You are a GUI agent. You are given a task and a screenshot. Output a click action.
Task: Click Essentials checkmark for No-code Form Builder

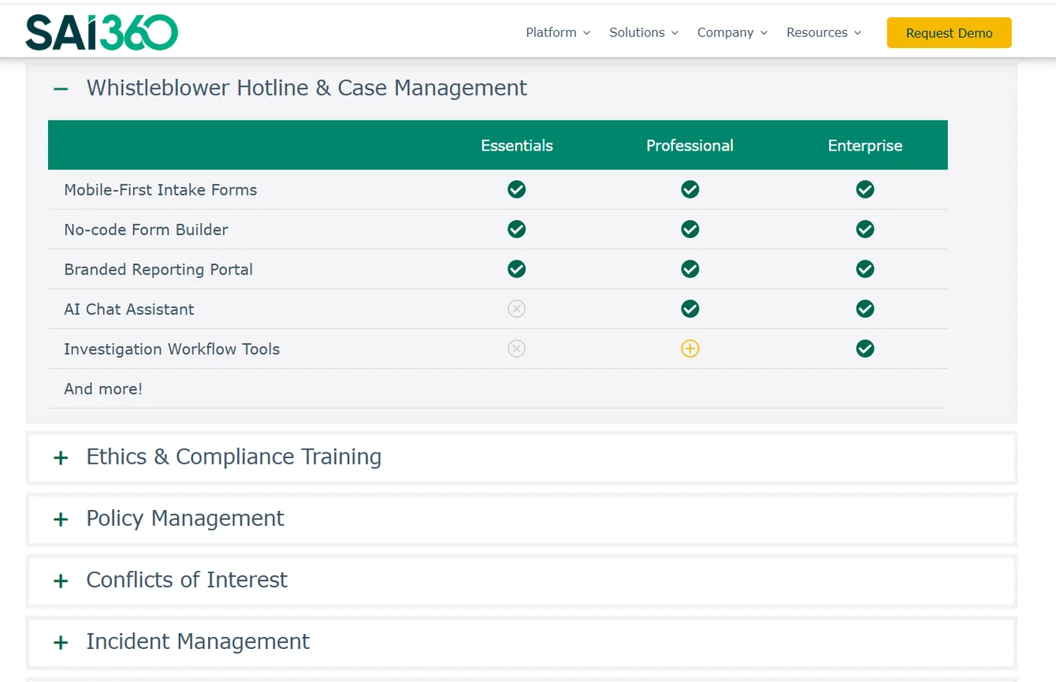pyautogui.click(x=516, y=229)
